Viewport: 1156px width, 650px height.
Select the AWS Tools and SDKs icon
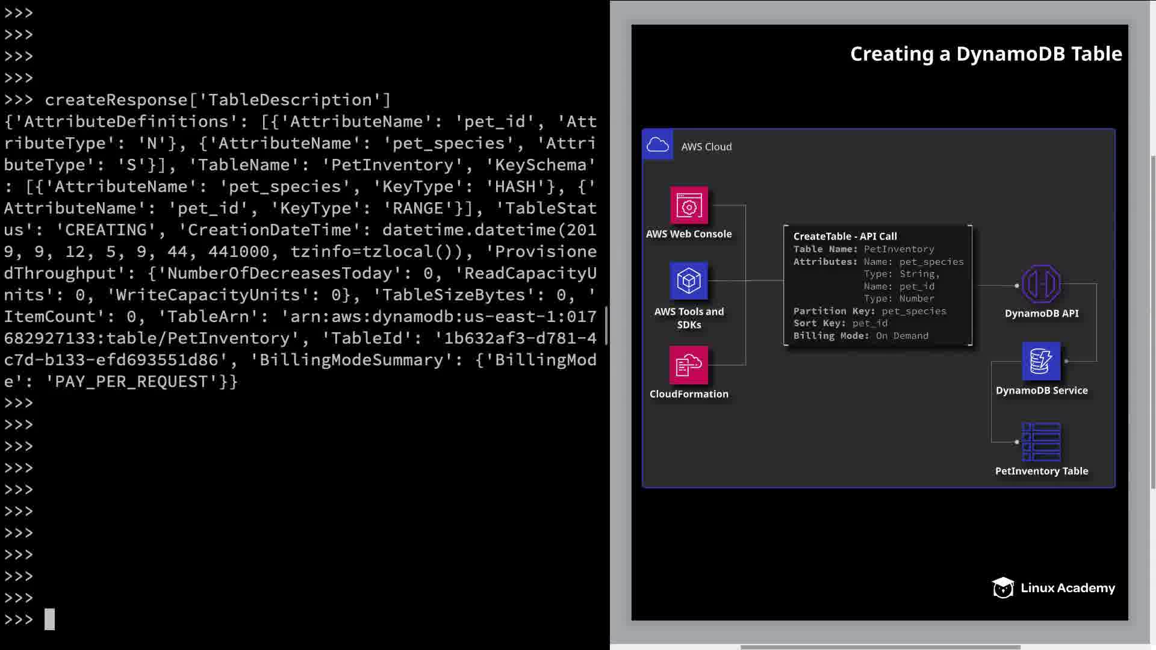689,280
